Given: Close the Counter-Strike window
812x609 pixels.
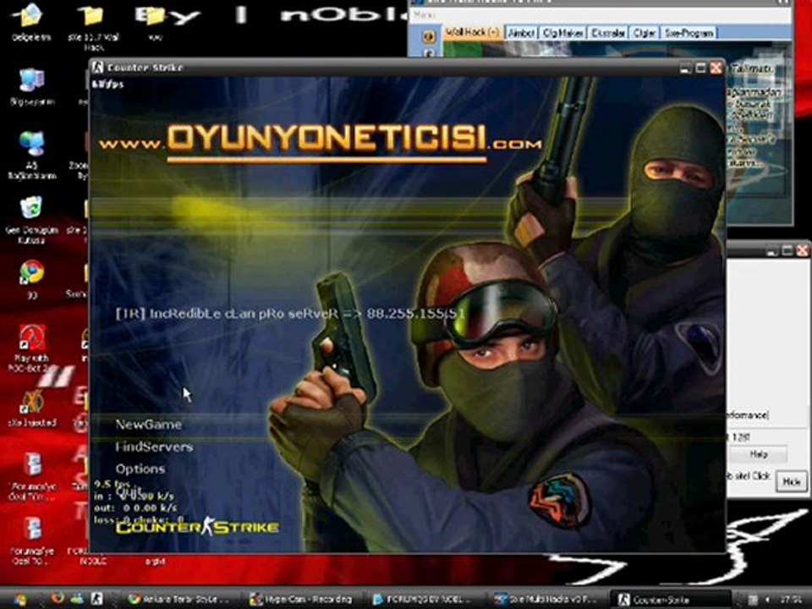Looking at the screenshot, I should pos(716,68).
